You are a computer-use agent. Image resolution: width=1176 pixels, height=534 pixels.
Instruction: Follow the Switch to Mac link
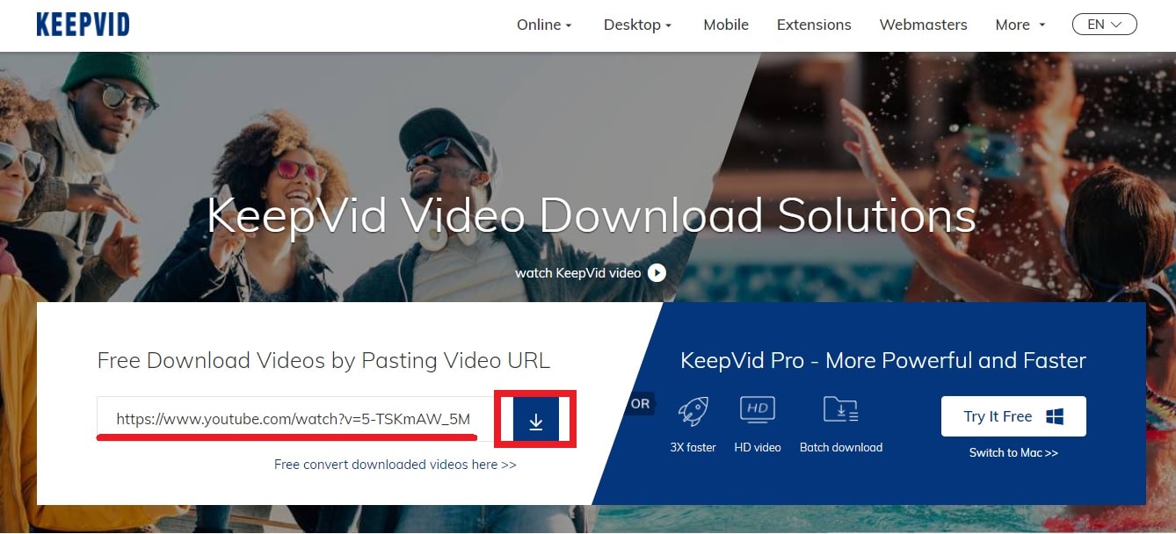tap(1013, 452)
